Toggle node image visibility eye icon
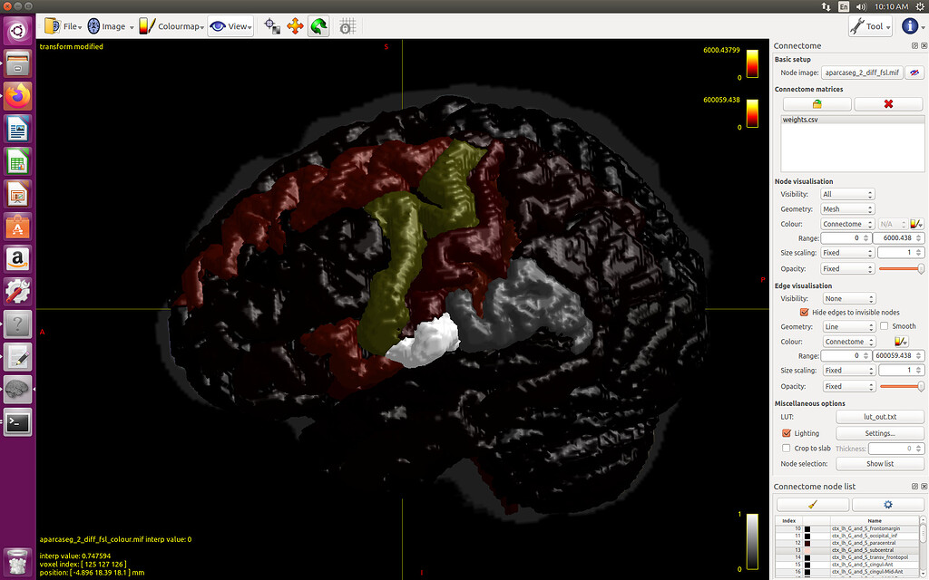This screenshot has height=580, width=929. tap(915, 72)
